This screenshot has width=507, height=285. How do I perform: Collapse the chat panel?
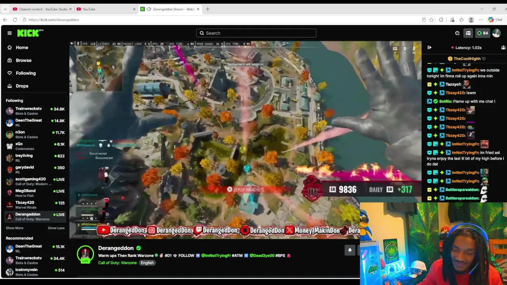[x=429, y=47]
